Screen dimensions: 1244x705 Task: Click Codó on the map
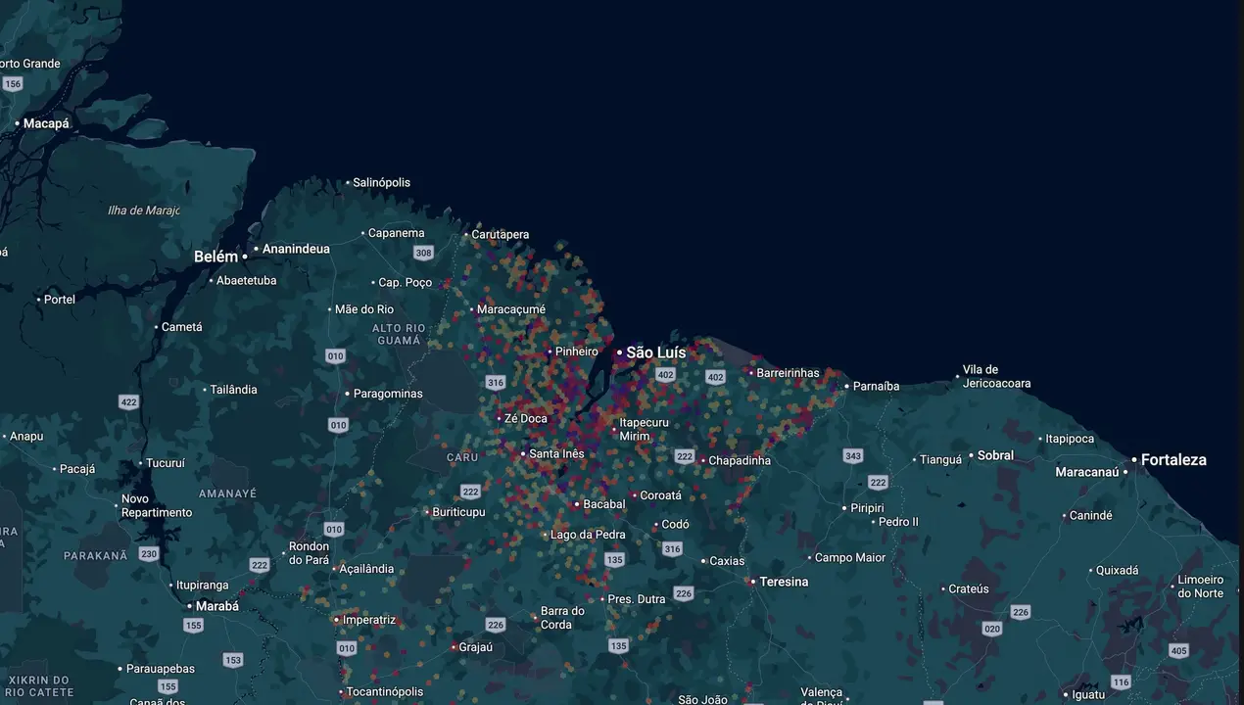tap(675, 525)
